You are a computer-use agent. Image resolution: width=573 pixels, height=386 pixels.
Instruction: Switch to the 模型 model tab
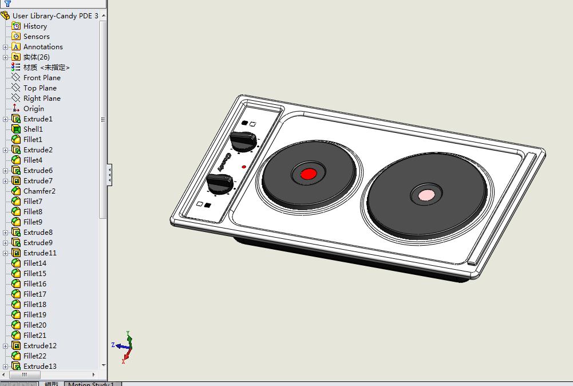52,384
